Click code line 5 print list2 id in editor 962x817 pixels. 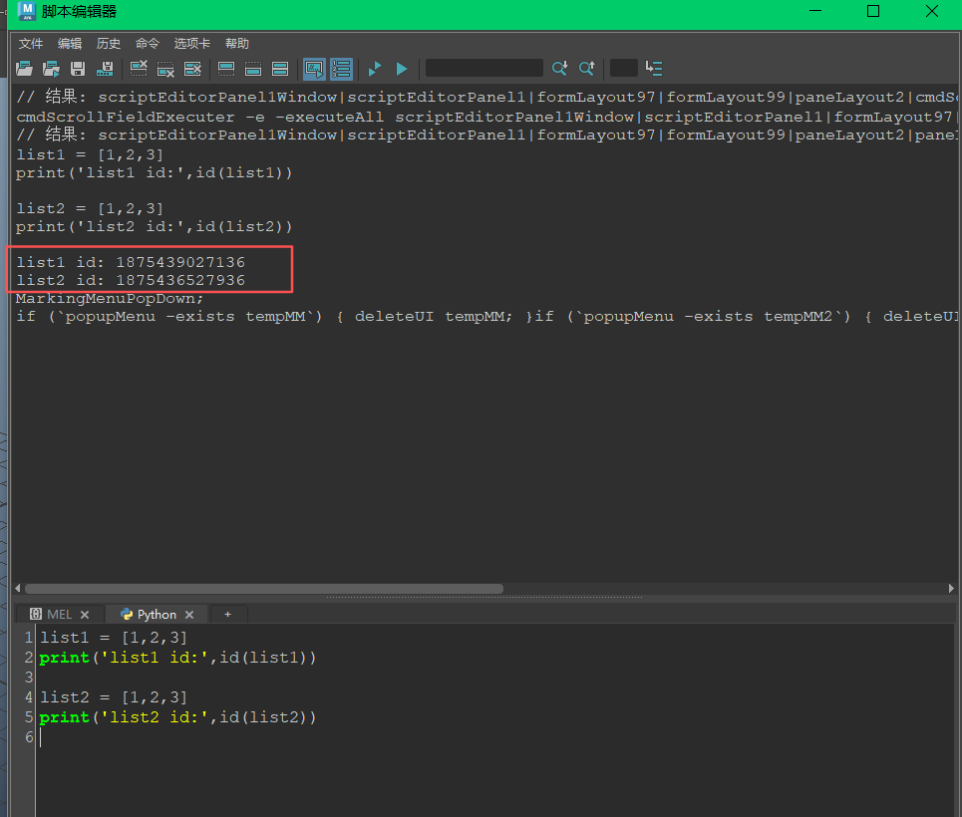(177, 717)
